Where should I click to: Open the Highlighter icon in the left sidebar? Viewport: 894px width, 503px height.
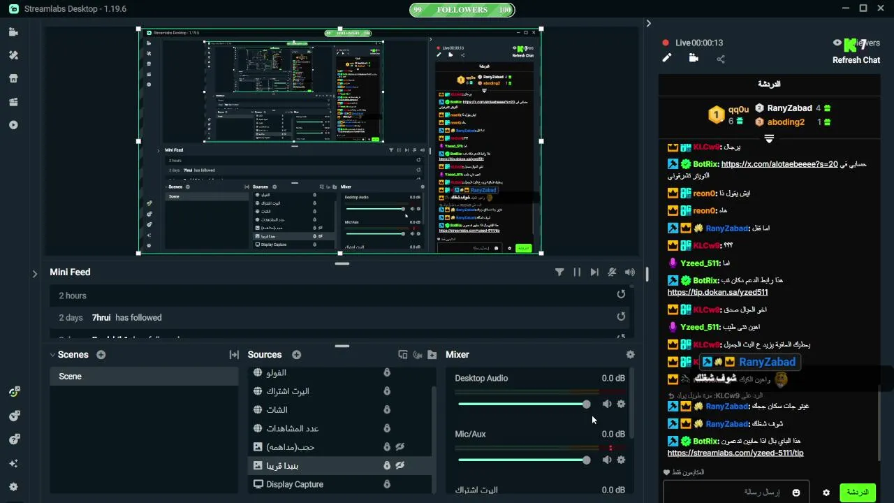[13, 102]
